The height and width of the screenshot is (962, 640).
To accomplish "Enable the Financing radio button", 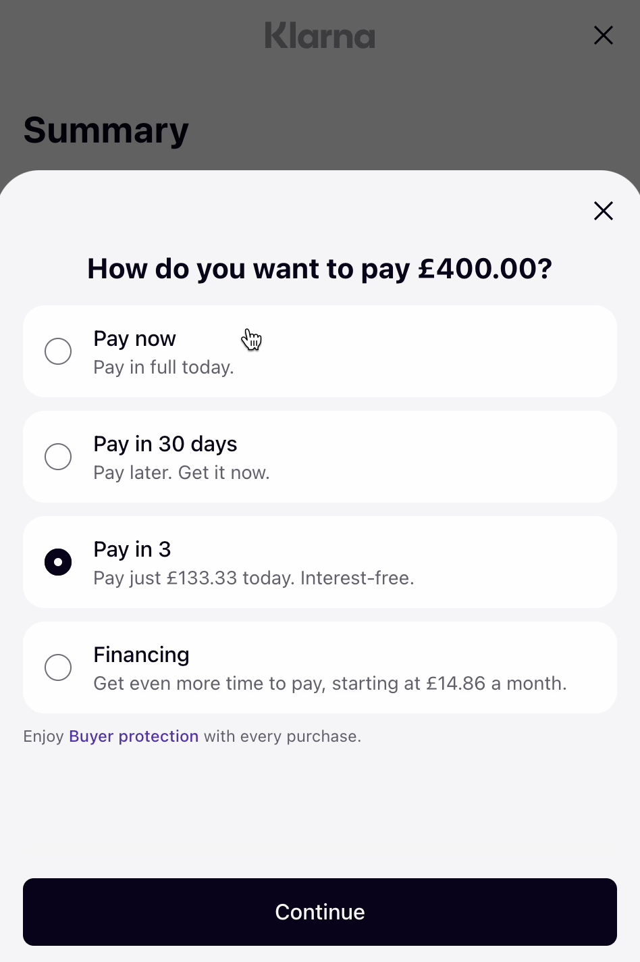I will (58, 667).
